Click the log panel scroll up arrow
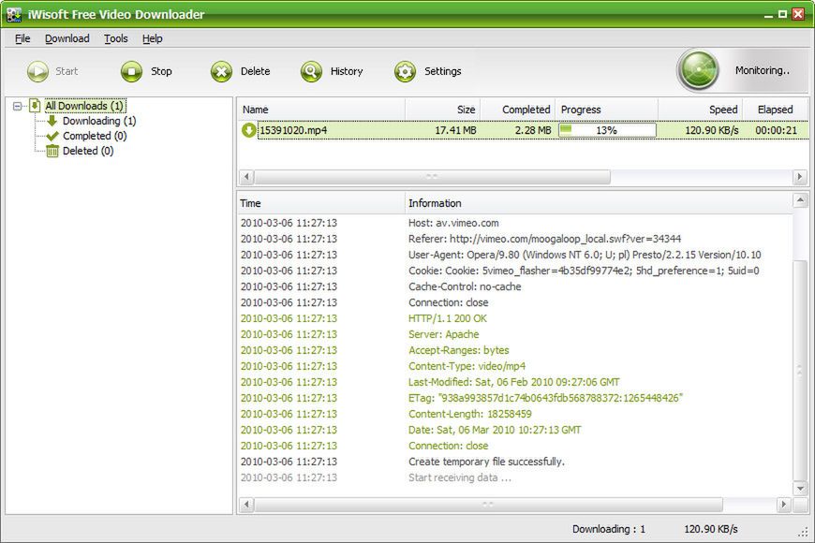 800,200
